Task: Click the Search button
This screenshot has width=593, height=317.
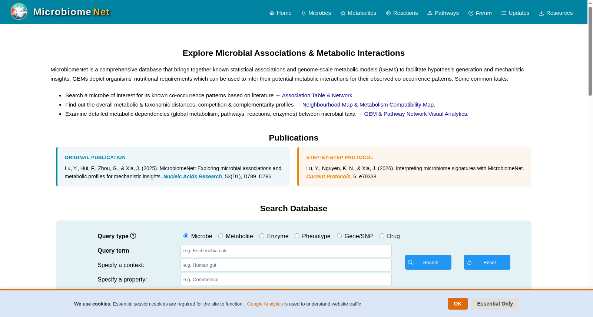Action: coord(428,262)
